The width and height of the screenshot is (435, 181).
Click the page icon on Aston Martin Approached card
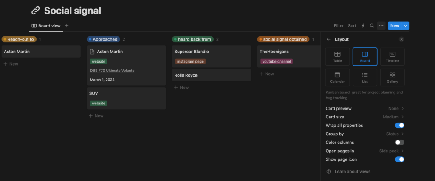pos(92,52)
